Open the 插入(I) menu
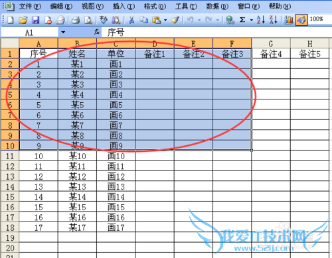This screenshot has width=332, height=258. [124, 7]
